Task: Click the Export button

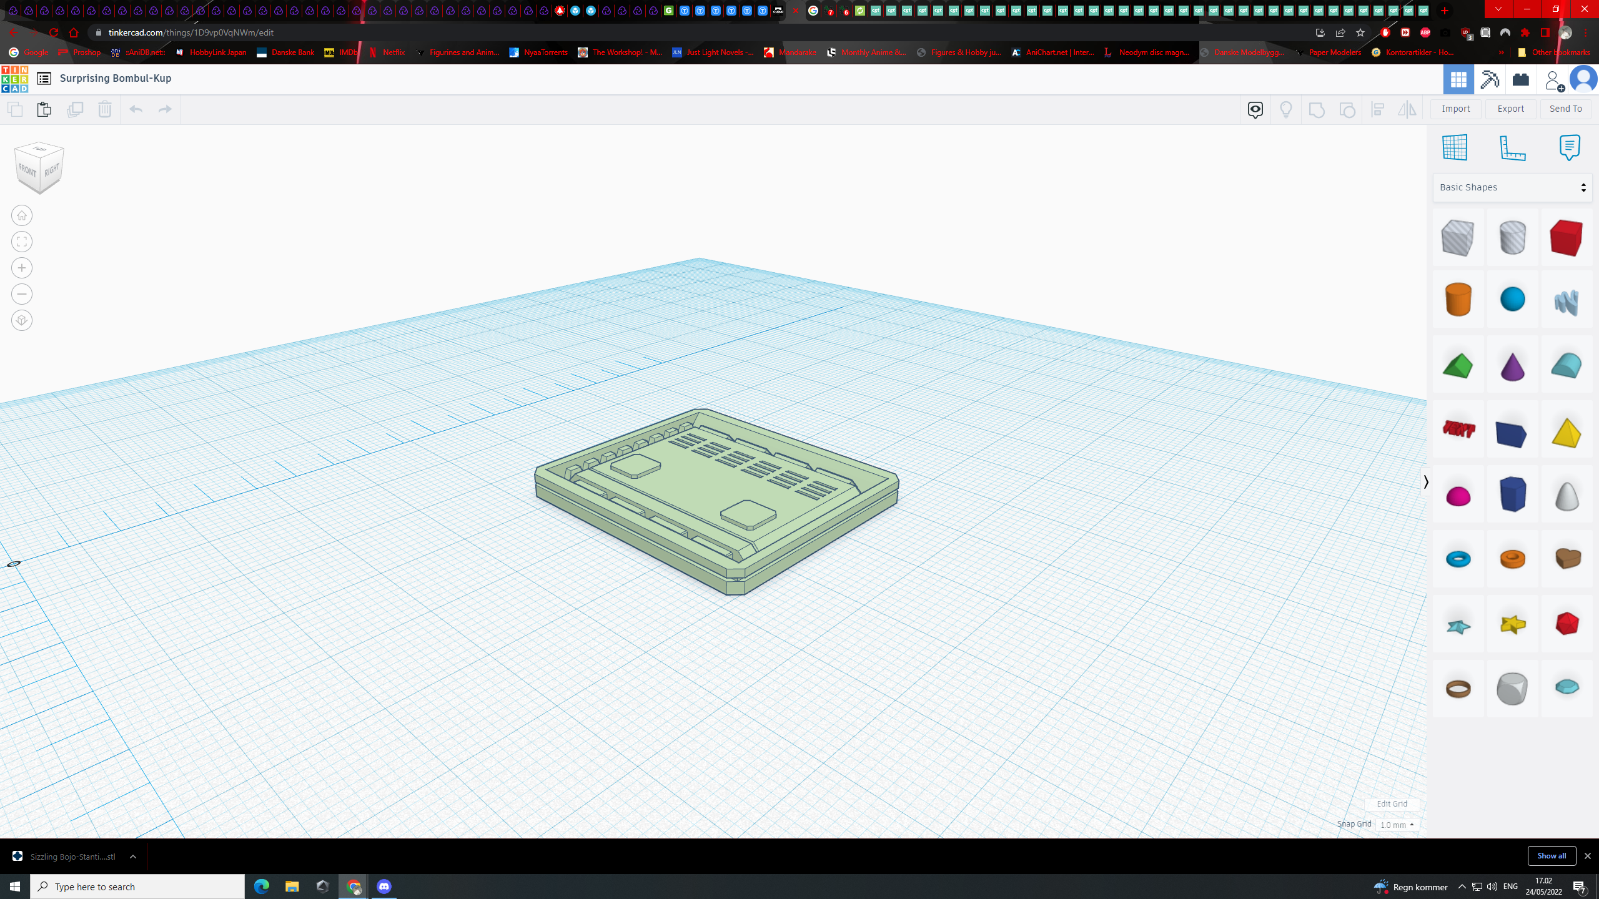Action: pos(1510,109)
